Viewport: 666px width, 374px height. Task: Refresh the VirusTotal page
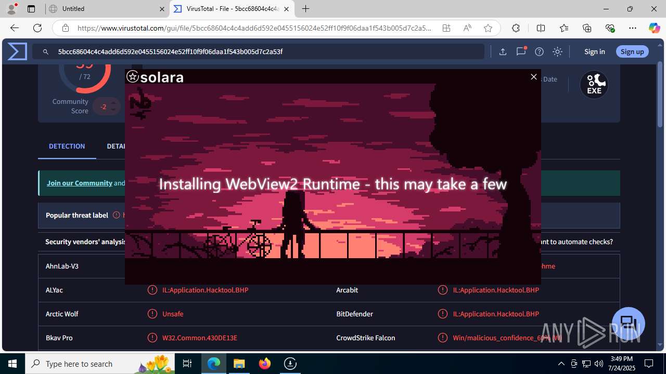(37, 28)
